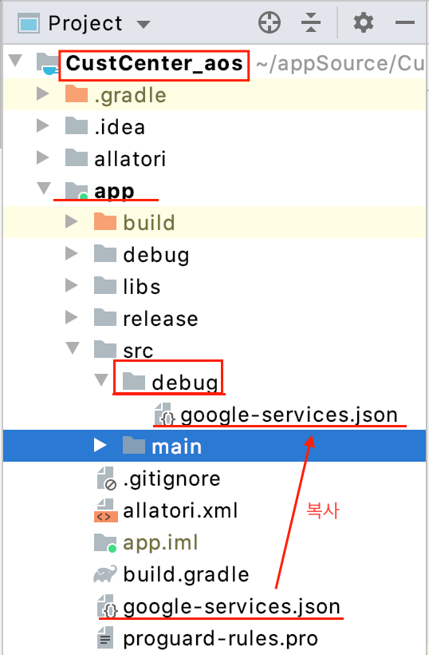Expand the libs folder arrow
This screenshot has height=655, width=429.
point(72,285)
